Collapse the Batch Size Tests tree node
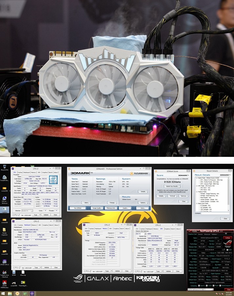Viewport: 234px width, 296px height. click(197, 204)
